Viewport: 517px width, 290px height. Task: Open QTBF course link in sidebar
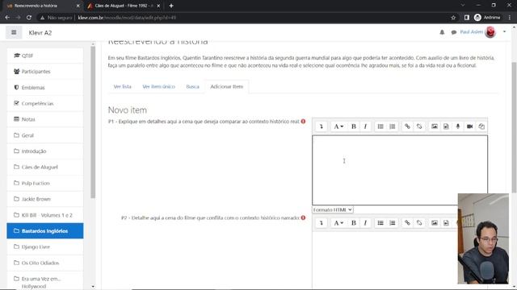click(x=45, y=56)
